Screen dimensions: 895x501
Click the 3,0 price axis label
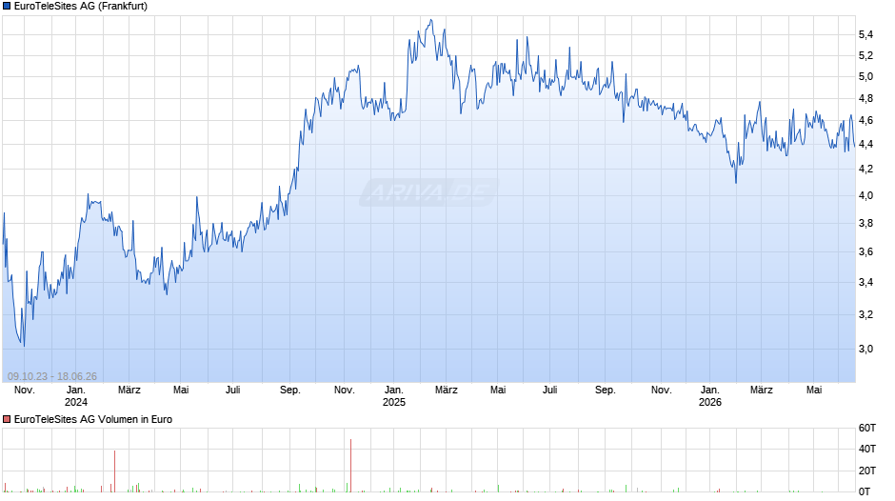coord(865,349)
